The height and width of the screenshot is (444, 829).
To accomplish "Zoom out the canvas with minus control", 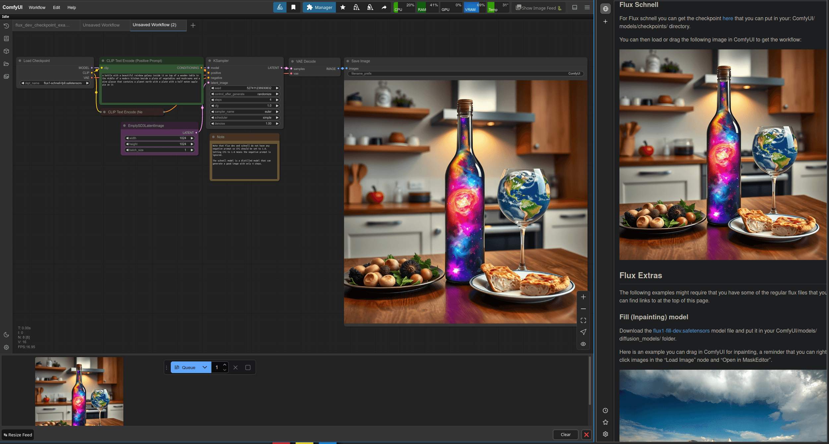I will 583,309.
